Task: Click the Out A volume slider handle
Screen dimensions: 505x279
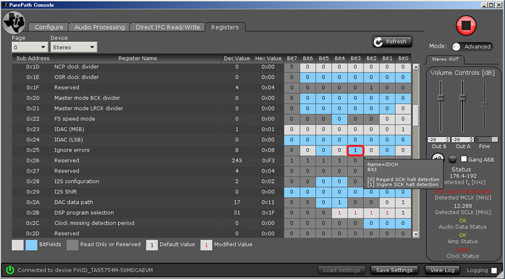Action: click(x=463, y=98)
